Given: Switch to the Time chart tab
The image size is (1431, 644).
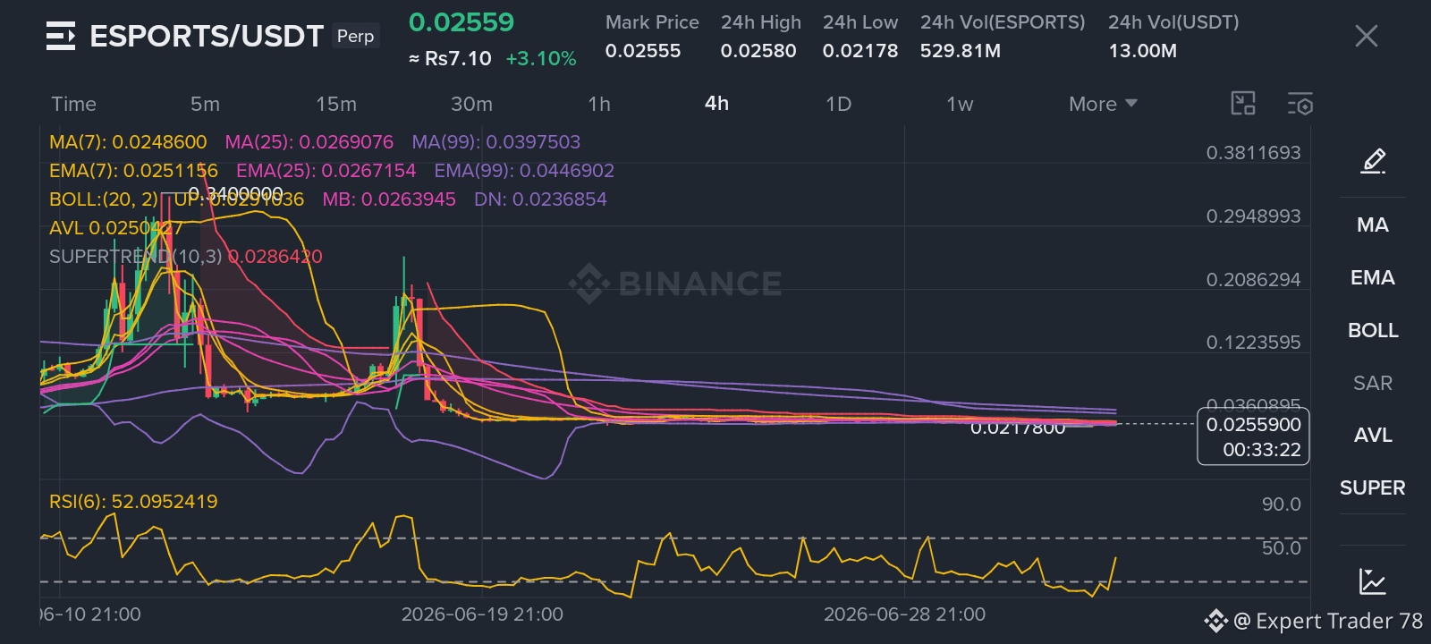Looking at the screenshot, I should tap(73, 104).
